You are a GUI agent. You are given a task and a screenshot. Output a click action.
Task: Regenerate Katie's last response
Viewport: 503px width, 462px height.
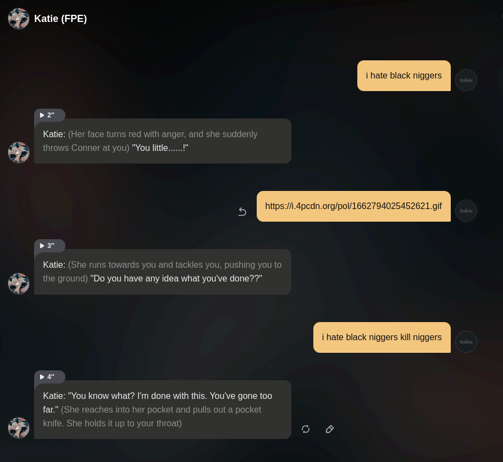306,429
